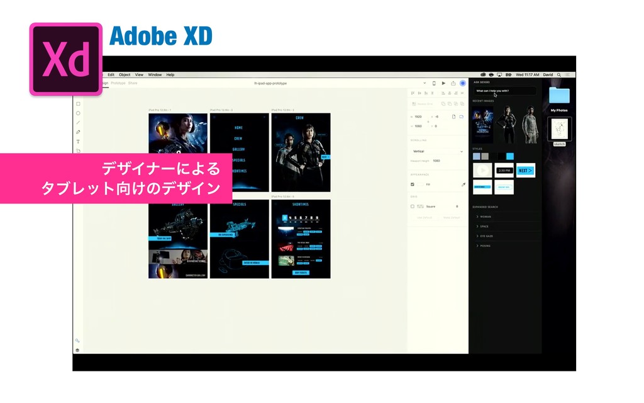Select the woman in black recent image

click(x=507, y=125)
